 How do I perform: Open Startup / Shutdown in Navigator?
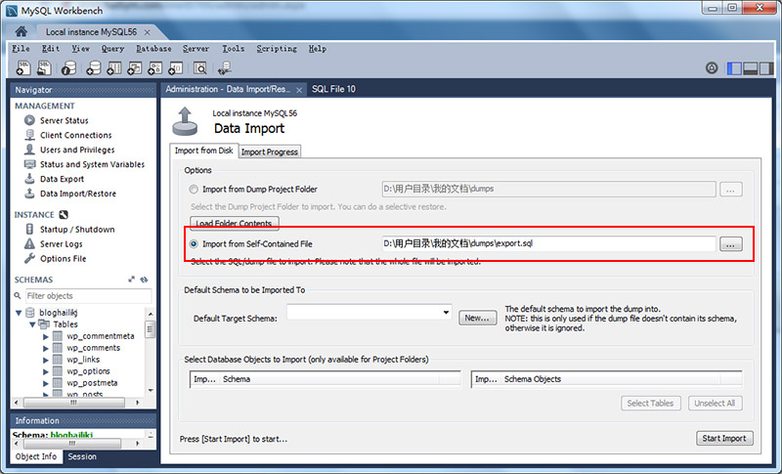[x=77, y=230]
